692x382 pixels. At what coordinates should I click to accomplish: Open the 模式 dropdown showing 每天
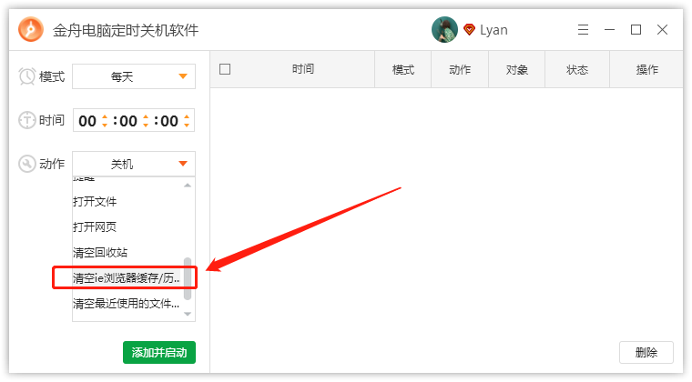pos(134,76)
